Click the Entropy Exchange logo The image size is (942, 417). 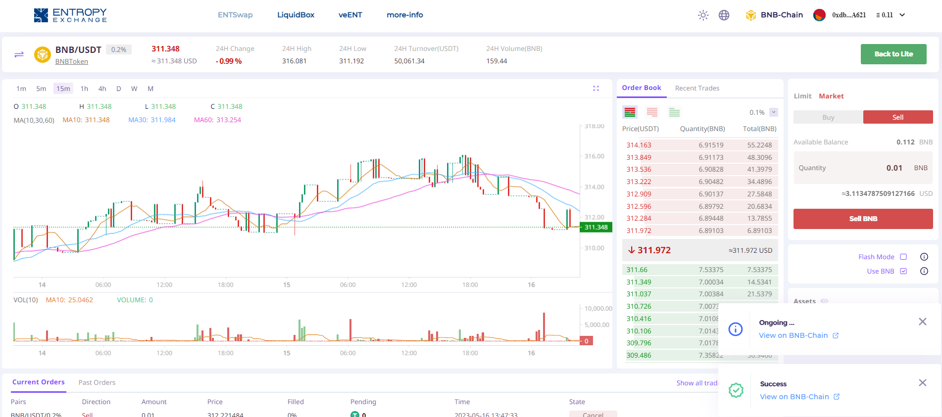tap(70, 15)
